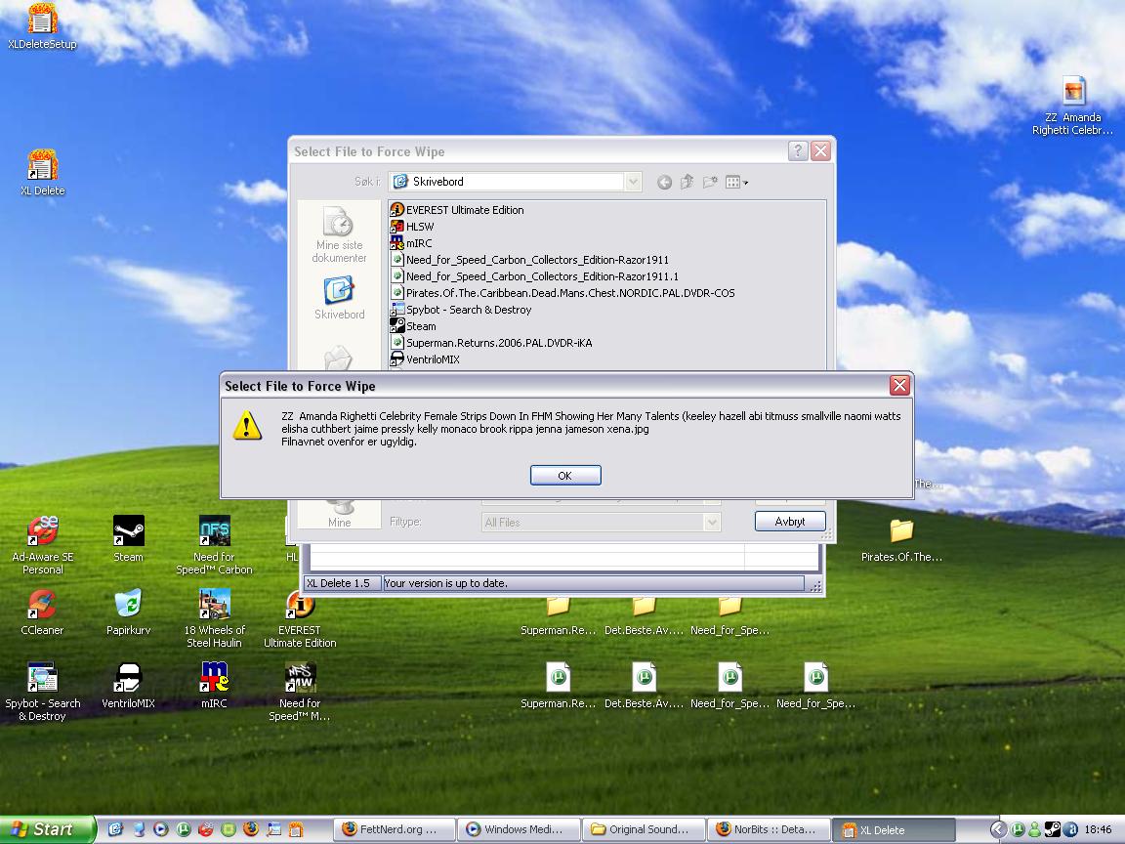Click the XL Delete taskbar button
Viewport: 1125px width, 844px height.
(x=895, y=829)
